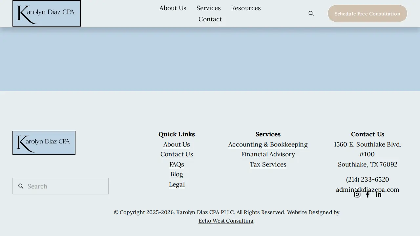Viewport: 420px width, 236px height.
Task: Click the phone number (214) 233-6520
Action: 367,179
